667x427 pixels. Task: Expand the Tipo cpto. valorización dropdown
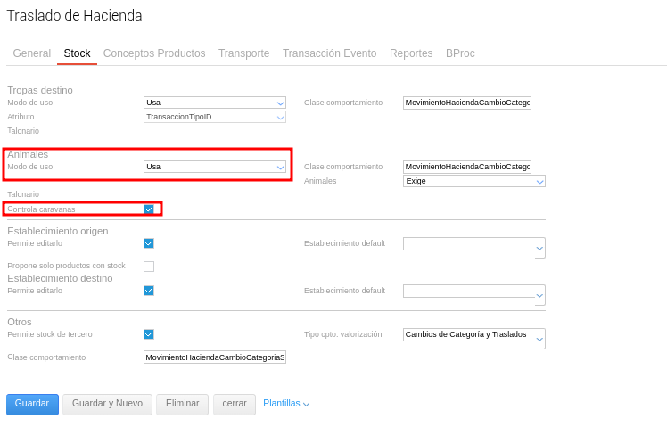coord(473,337)
